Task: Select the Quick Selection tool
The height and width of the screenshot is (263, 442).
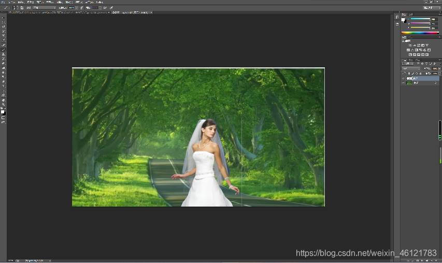Action: coord(4,31)
